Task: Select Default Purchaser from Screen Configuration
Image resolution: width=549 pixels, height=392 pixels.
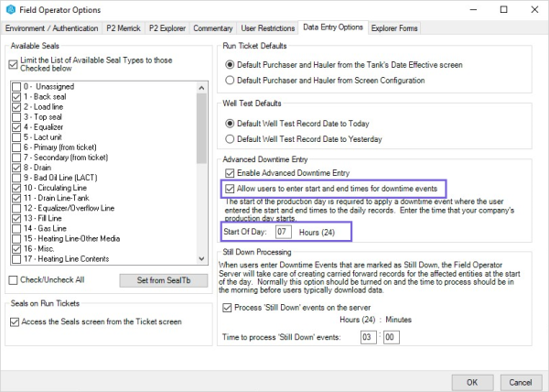Action: click(x=231, y=80)
